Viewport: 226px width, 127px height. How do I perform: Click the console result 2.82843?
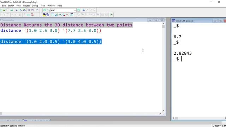[183, 53]
